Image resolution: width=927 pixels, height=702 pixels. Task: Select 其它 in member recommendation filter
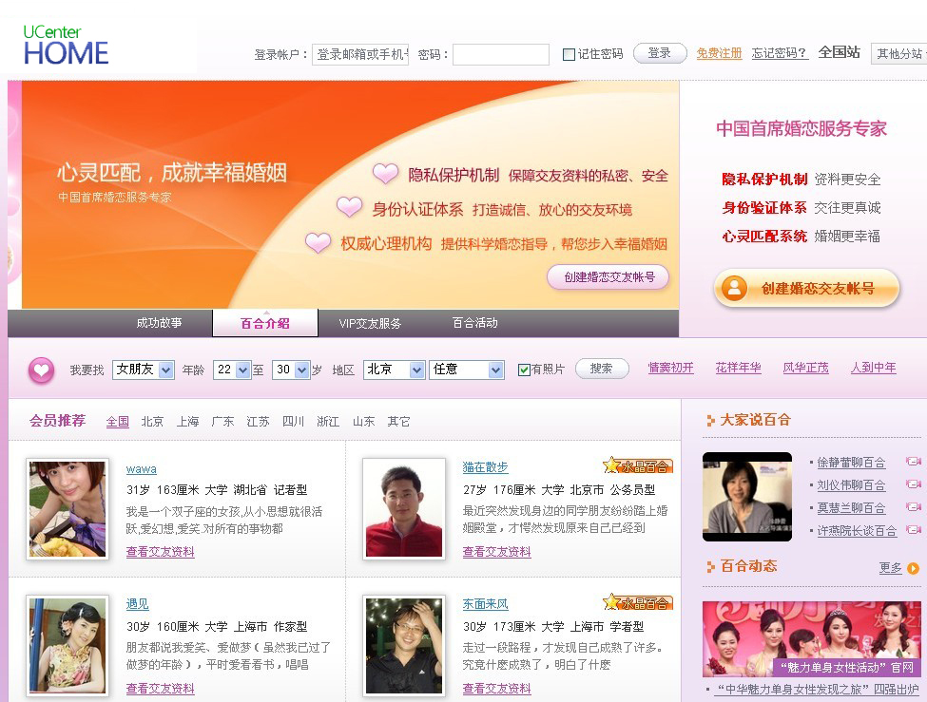[398, 422]
